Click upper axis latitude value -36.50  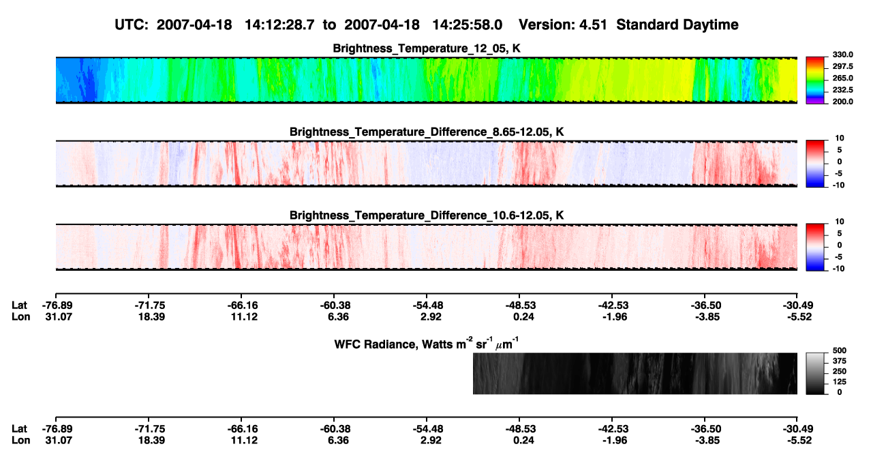tap(705, 306)
